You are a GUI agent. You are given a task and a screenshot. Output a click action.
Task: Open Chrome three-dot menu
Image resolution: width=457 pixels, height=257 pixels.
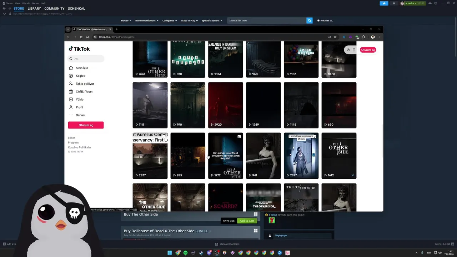pyautogui.click(x=379, y=37)
